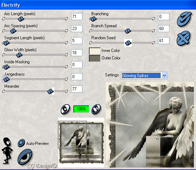This screenshot has width=196, height=170.
Task: Click the Random Seed slider handle
Action: click(128, 43)
